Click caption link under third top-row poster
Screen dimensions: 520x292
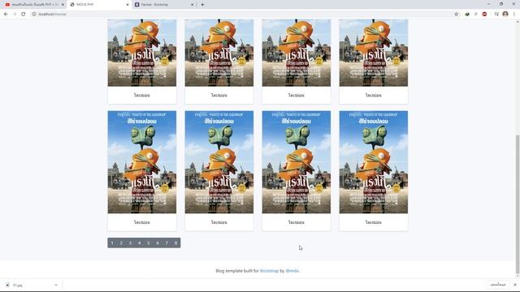click(x=297, y=95)
